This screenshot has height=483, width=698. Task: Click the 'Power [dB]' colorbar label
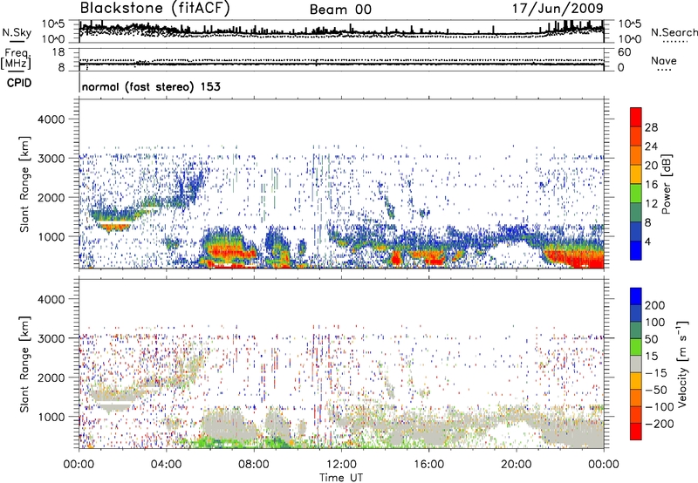coord(666,184)
